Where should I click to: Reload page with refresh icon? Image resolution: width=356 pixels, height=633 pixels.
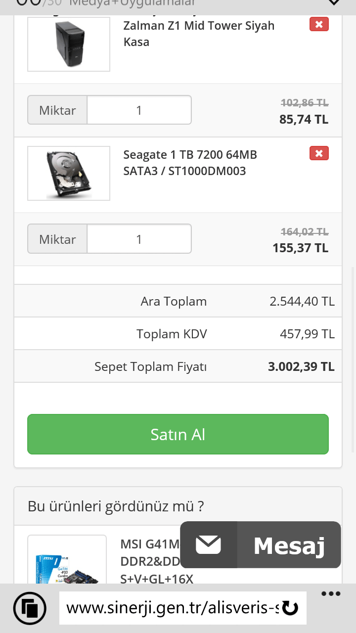290,608
